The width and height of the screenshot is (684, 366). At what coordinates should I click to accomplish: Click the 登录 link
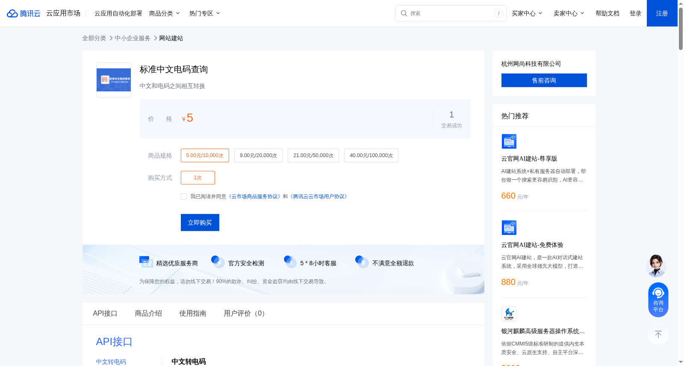(635, 13)
